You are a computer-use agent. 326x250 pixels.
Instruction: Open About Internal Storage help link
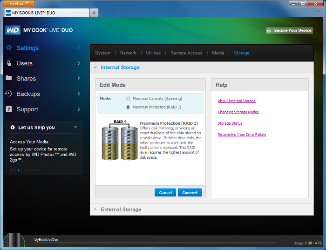237,101
